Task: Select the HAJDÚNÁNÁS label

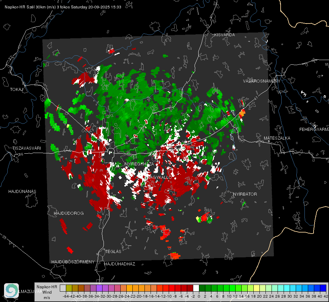Action: click(22, 191)
